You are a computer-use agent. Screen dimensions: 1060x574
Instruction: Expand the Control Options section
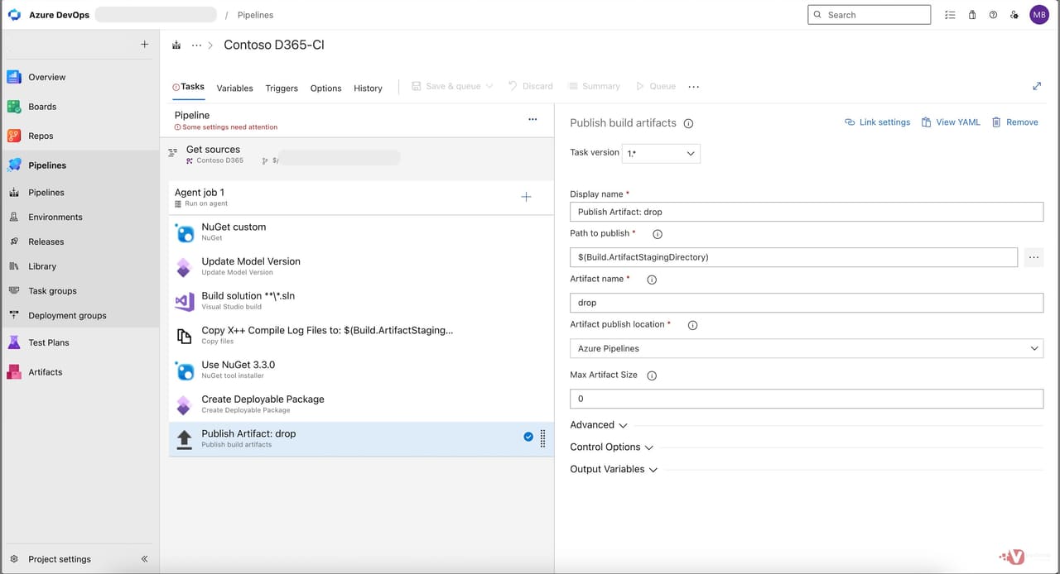[x=612, y=447]
